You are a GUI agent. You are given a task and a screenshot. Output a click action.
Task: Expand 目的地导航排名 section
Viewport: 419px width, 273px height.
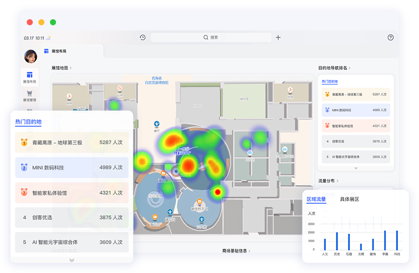[x=349, y=68]
